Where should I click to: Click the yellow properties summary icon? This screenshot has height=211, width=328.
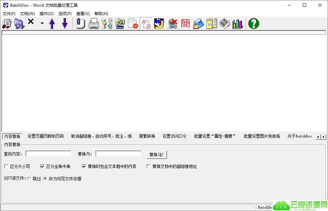click(212, 24)
